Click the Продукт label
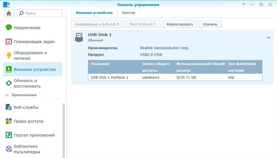Image resolution: width=277 pixels, height=158 pixels. (x=96, y=55)
